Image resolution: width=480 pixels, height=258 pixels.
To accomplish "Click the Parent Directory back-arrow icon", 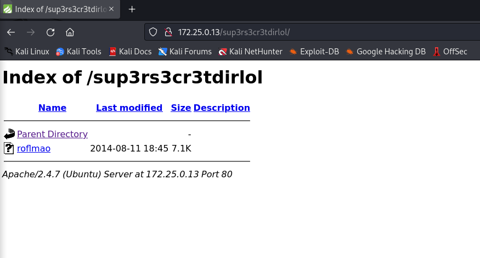I will coord(9,134).
